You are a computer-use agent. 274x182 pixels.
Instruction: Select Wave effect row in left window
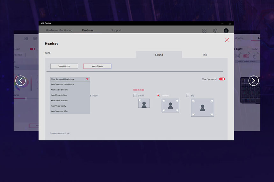point(26,67)
